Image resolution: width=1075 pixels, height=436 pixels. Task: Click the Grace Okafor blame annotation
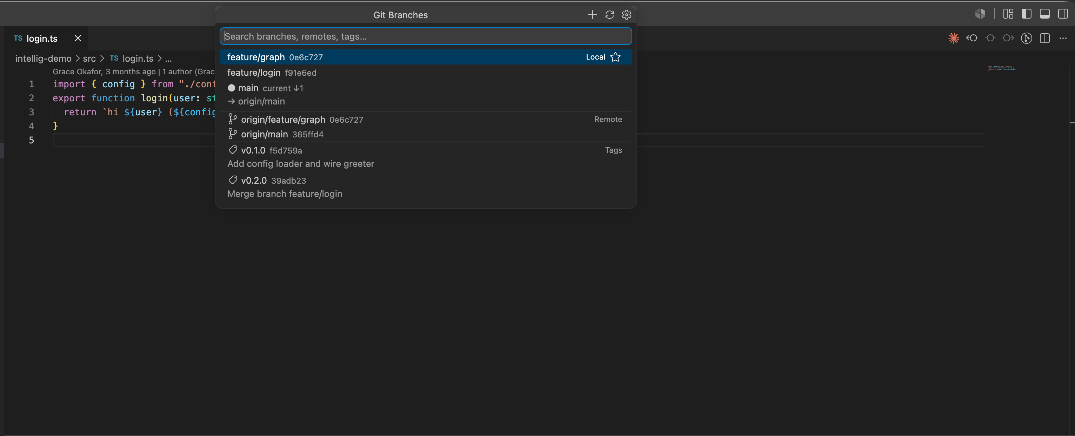(x=134, y=72)
